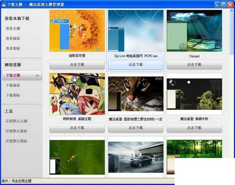Select the 钢铁新娘 anime thumbnail
This screenshot has width=235, height=185.
[x=77, y=94]
